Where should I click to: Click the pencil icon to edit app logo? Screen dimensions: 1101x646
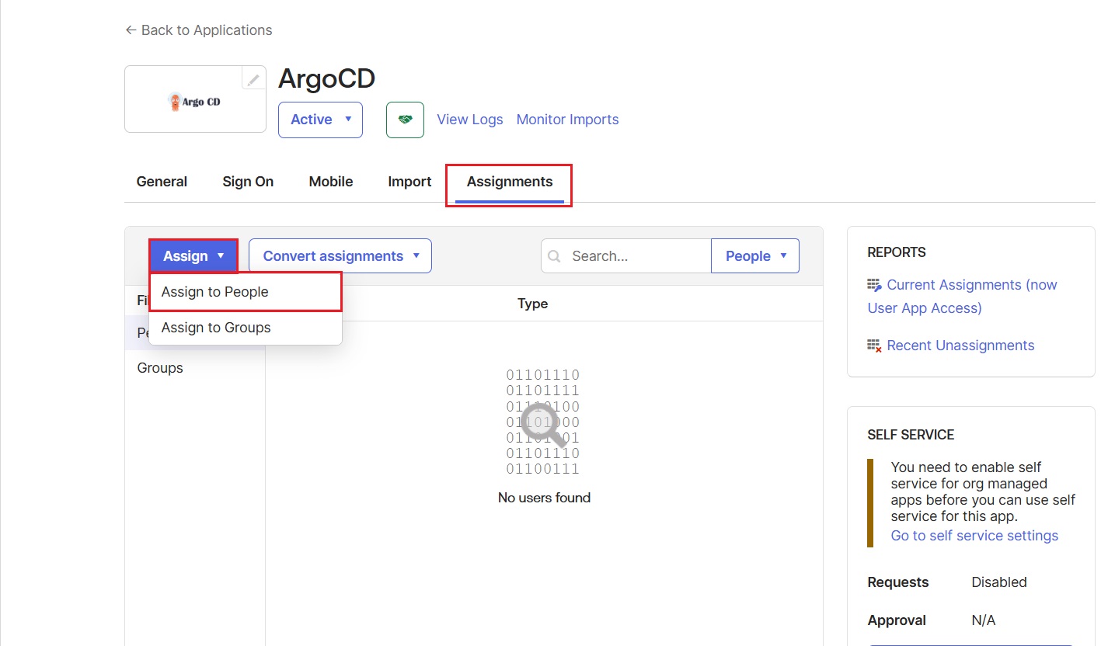tap(253, 78)
